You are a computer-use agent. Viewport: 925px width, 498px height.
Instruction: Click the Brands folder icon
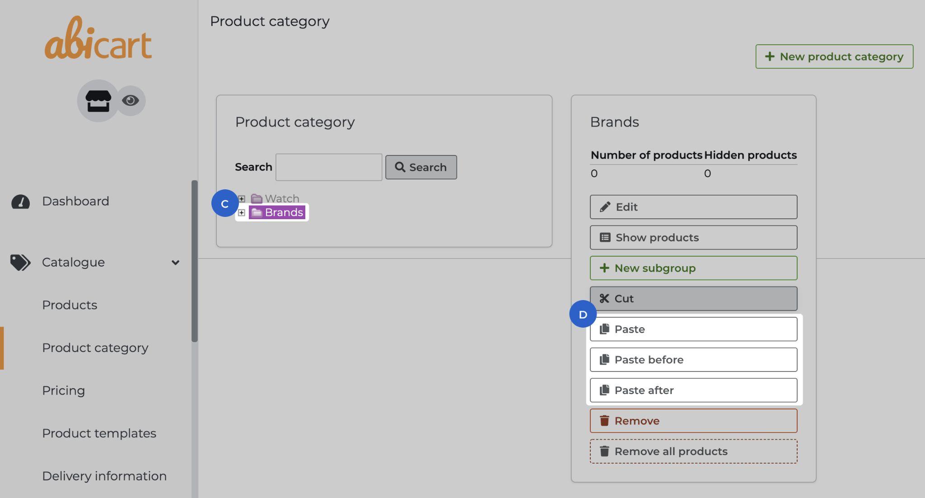pyautogui.click(x=257, y=212)
